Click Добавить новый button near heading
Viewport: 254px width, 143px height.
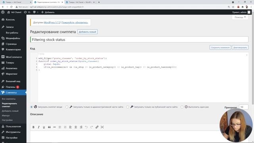[87, 32]
